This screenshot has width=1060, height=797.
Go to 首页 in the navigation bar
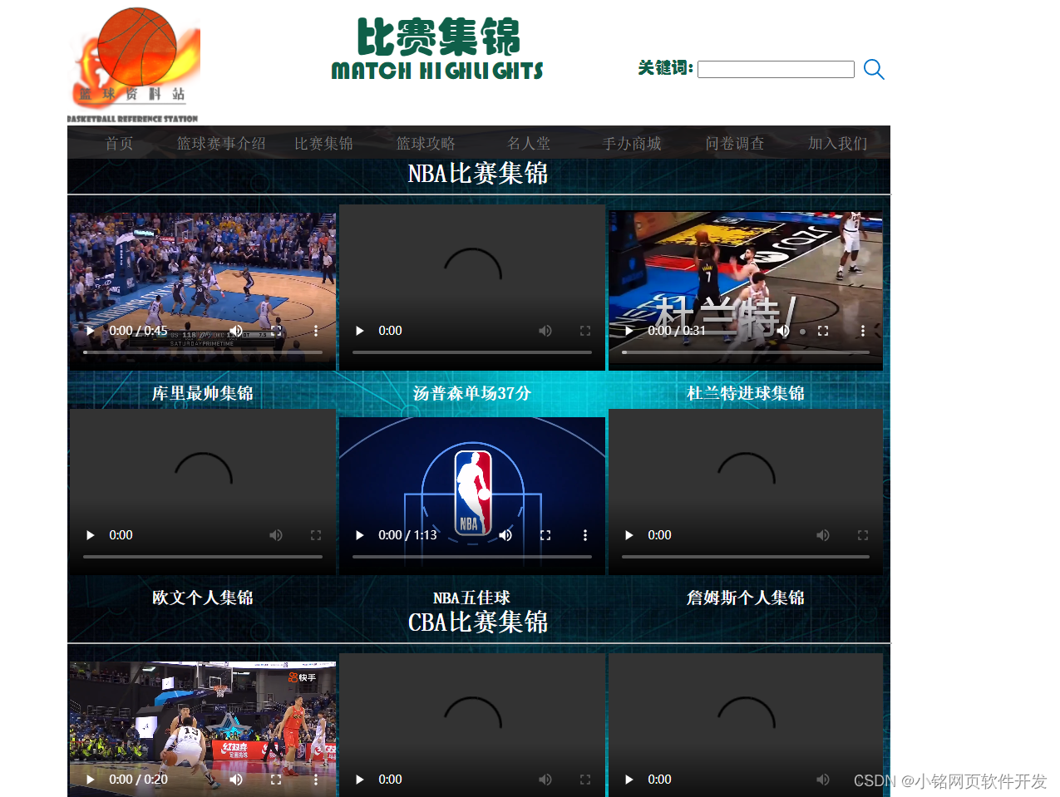click(119, 143)
